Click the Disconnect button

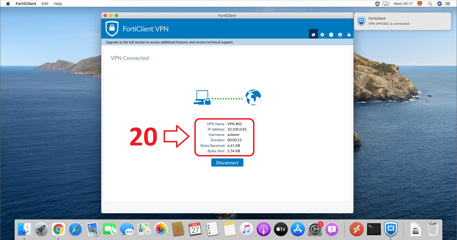[227, 163]
